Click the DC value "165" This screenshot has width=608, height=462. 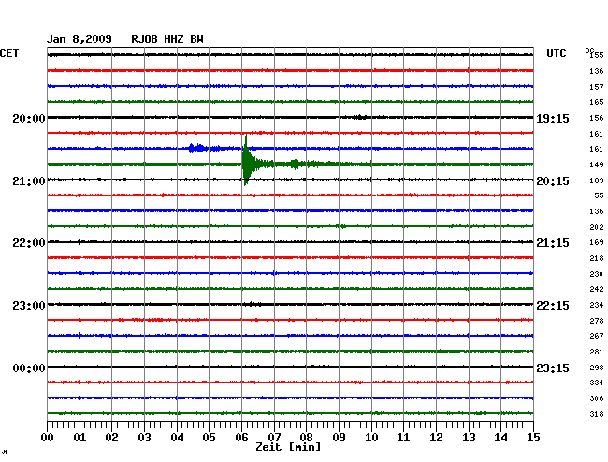[x=597, y=102]
